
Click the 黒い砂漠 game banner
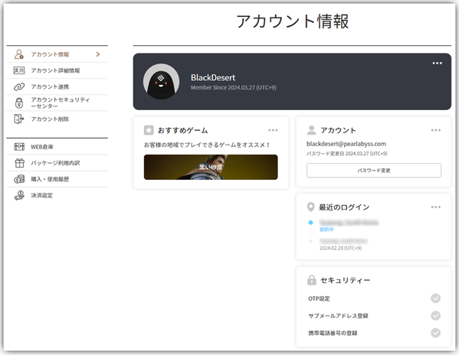[x=211, y=167]
